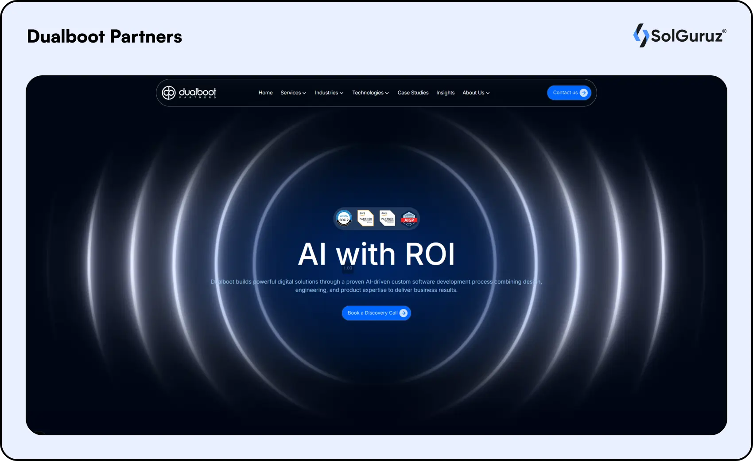Image resolution: width=753 pixels, height=461 pixels.
Task: Expand the Services dropdown menu
Action: pyautogui.click(x=293, y=93)
